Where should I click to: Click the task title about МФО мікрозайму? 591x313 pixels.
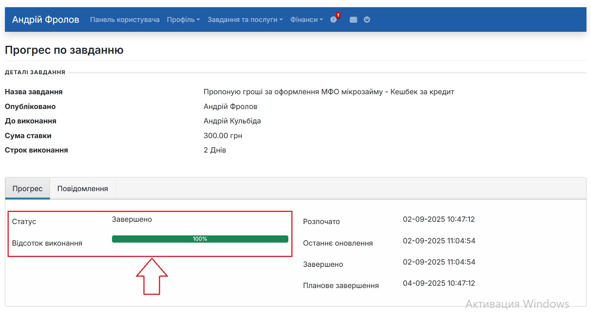pos(328,92)
